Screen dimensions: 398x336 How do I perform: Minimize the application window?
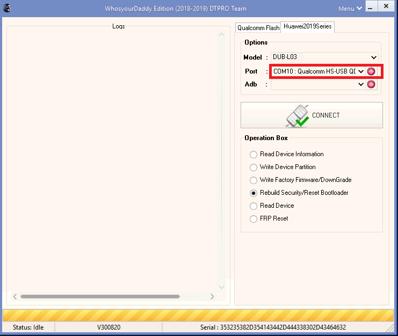tap(371, 6)
